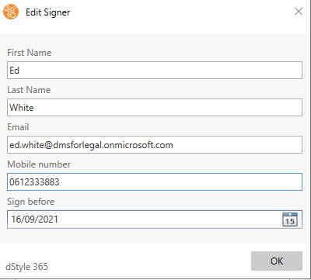
Task: Close the Edit Signer dialog
Action: pos(299,12)
